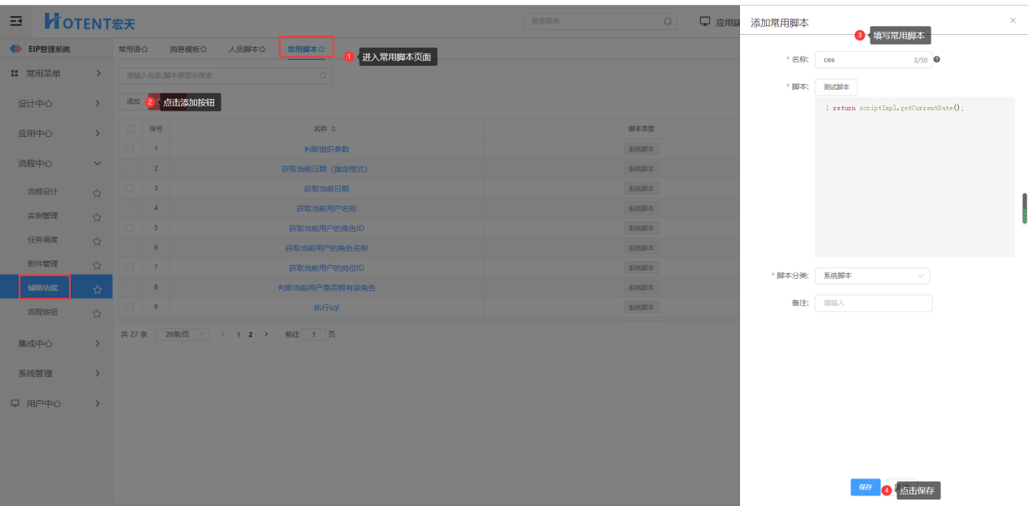Screen dimensions: 1028x506
Task: Click the star icon beside 辅助功能
Action: (x=97, y=289)
